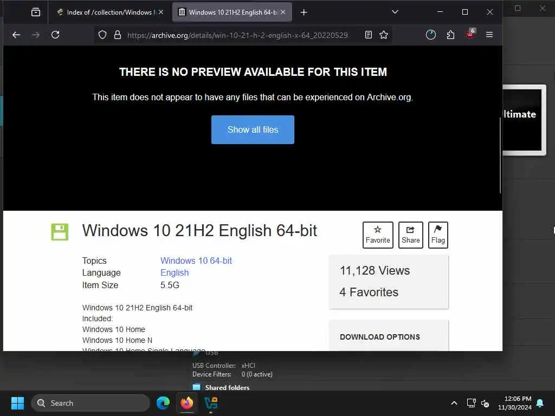Image resolution: width=555 pixels, height=416 pixels.
Task: Open muted volume tray icon
Action: coord(485,403)
